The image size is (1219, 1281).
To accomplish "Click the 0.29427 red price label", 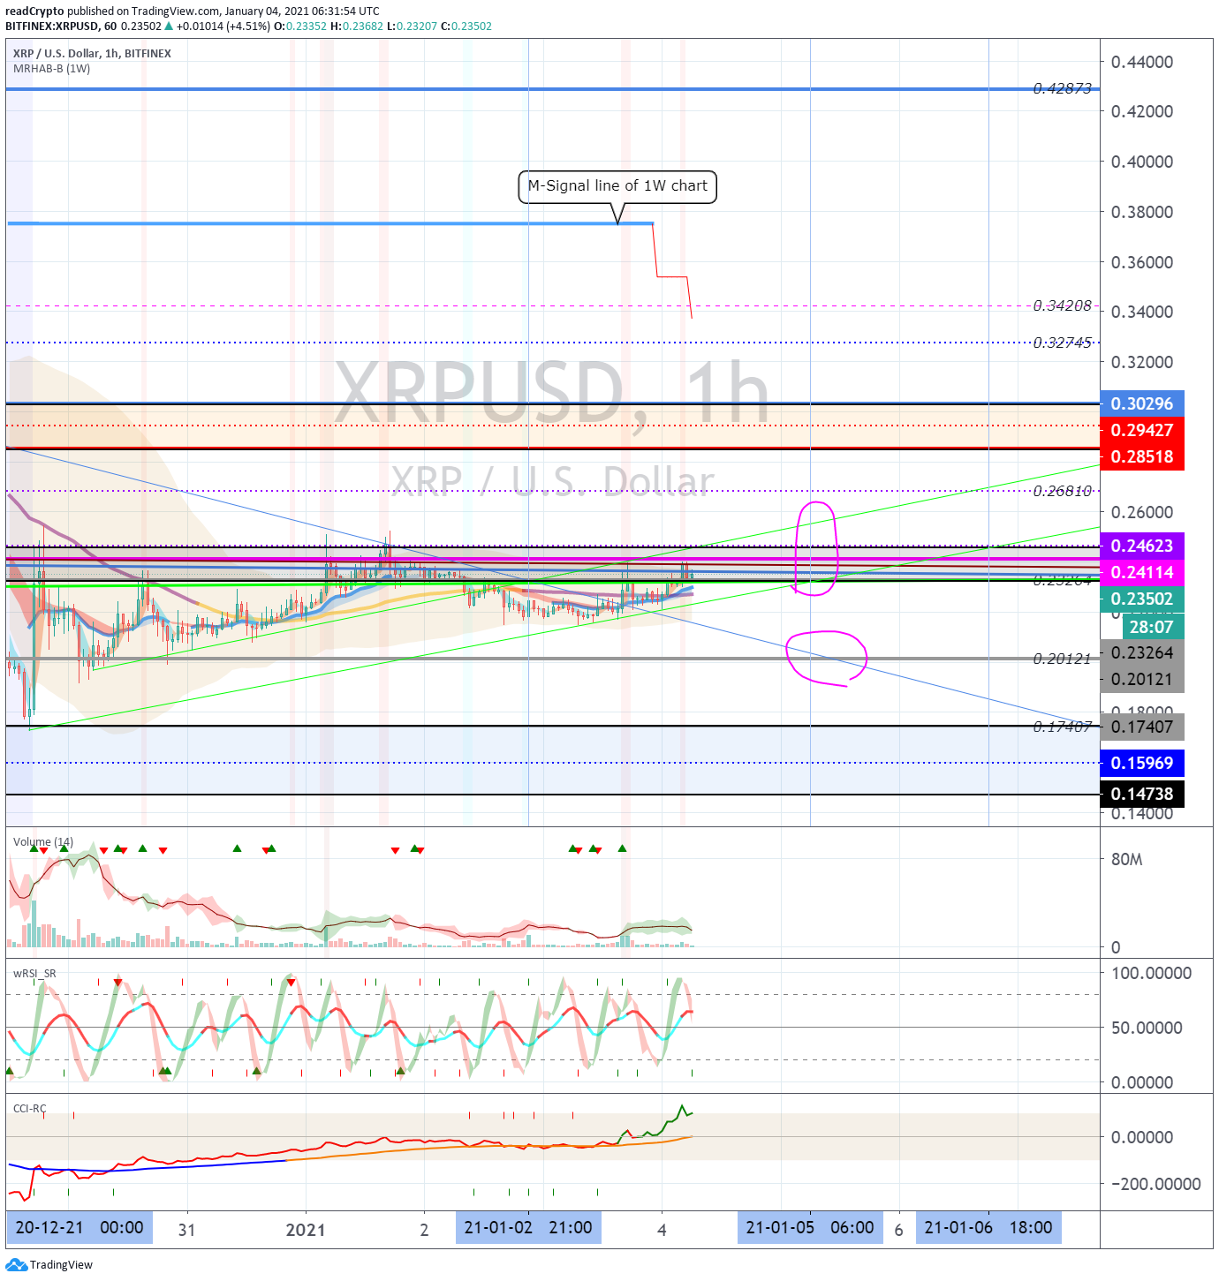I will click(1142, 430).
